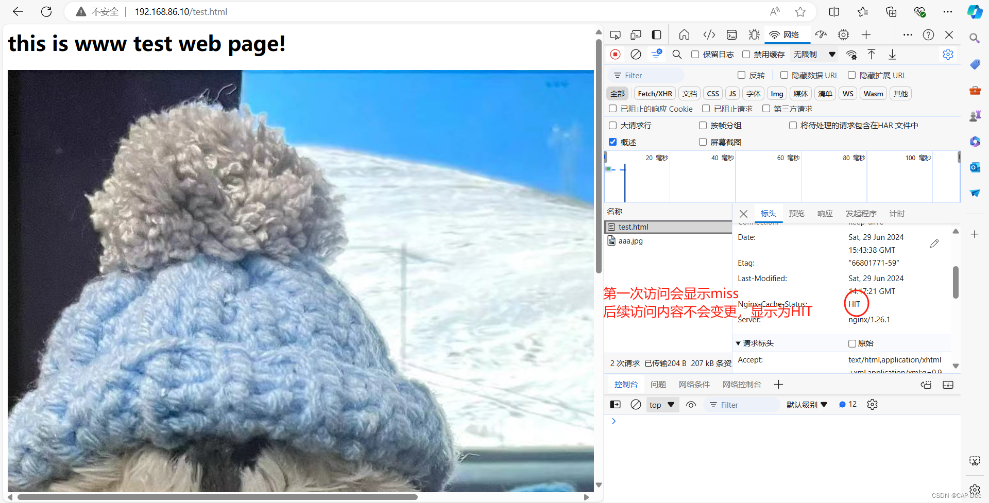Click the read aloud icon in address bar
989x503 pixels.
point(775,11)
